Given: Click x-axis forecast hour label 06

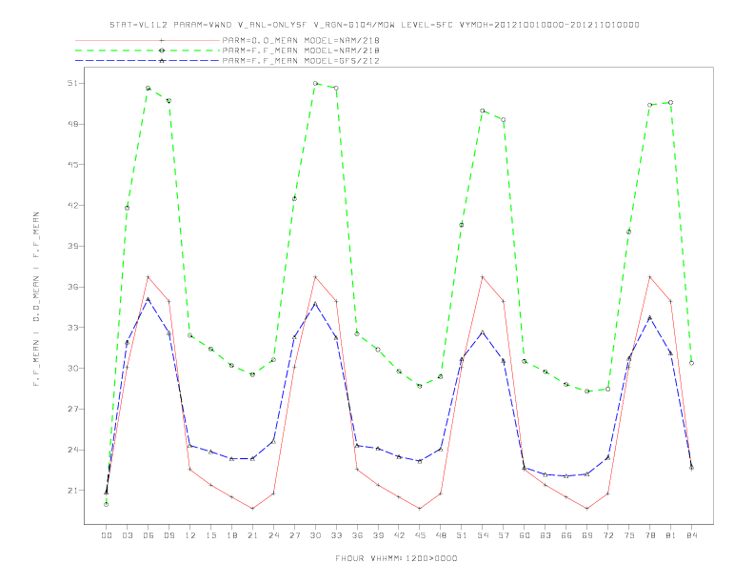Looking at the screenshot, I should pyautogui.click(x=149, y=535).
